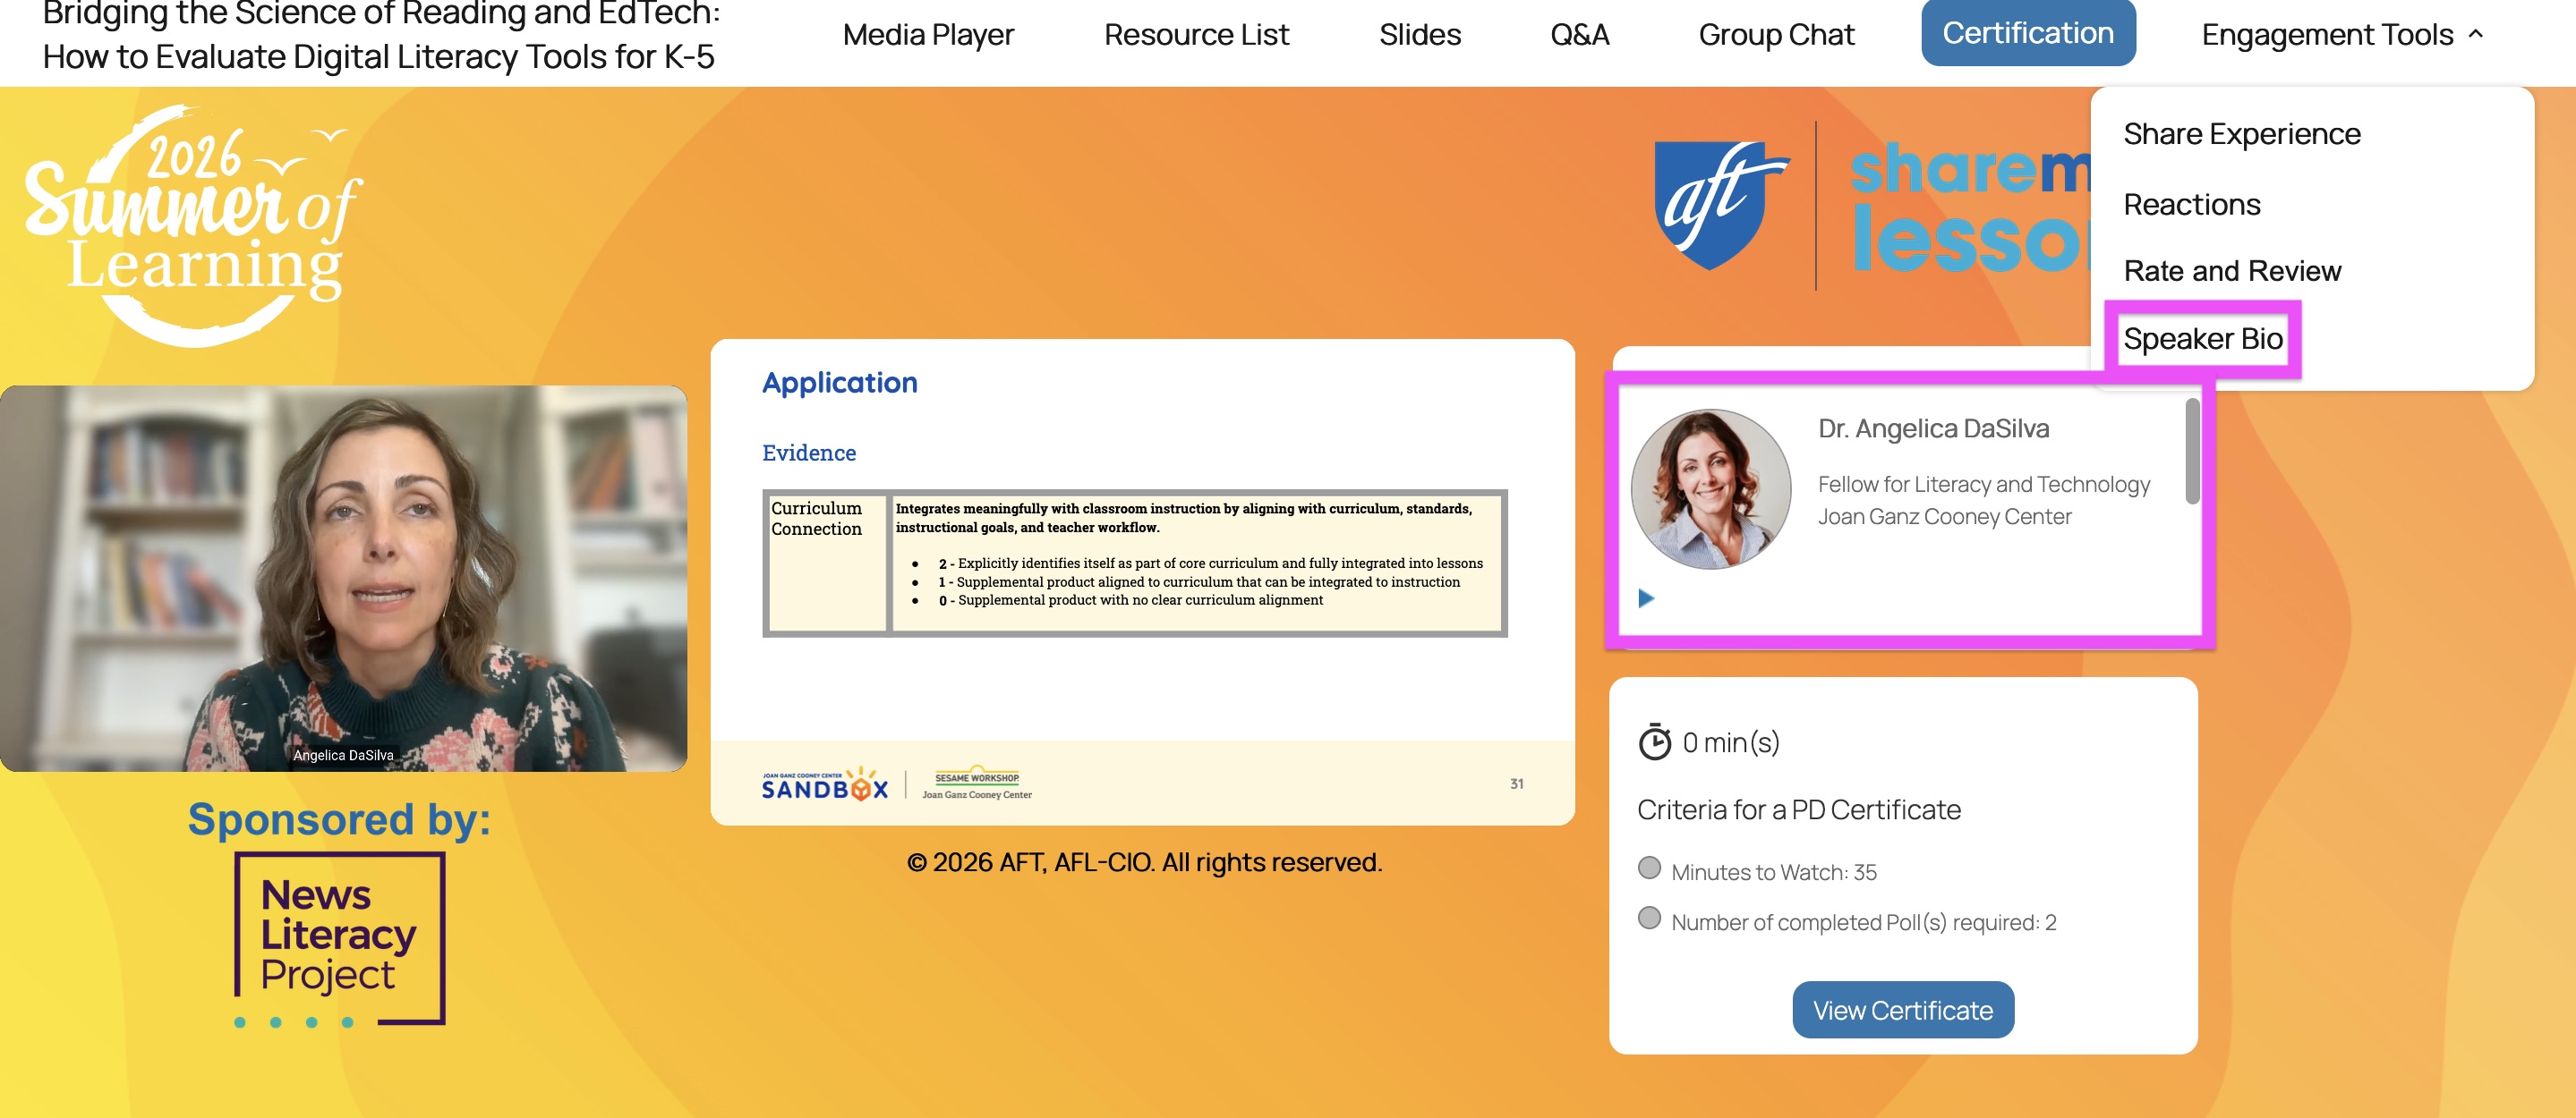
Task: Click the Fellow for Literacy and Technology title
Action: (x=1983, y=485)
